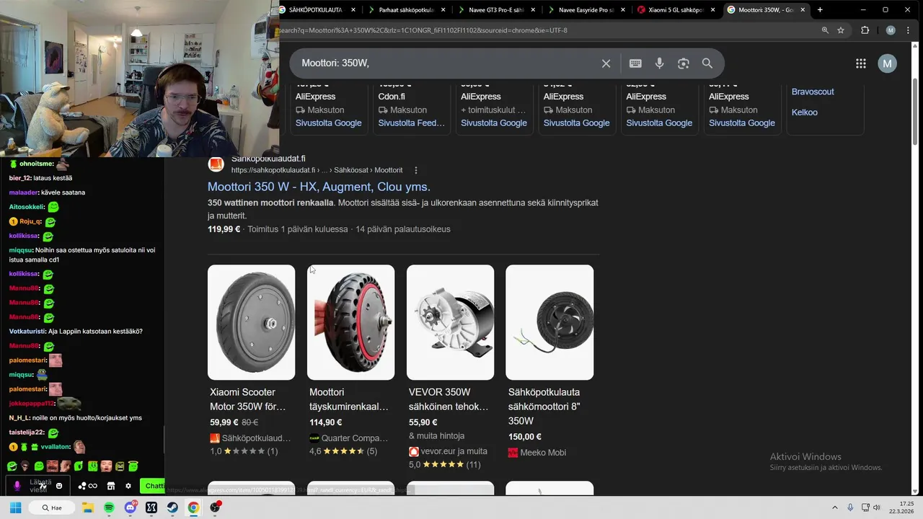Image resolution: width=923 pixels, height=519 pixels.
Task: Open more options for Sähköpotkulaudat.fi result
Action: (416, 170)
